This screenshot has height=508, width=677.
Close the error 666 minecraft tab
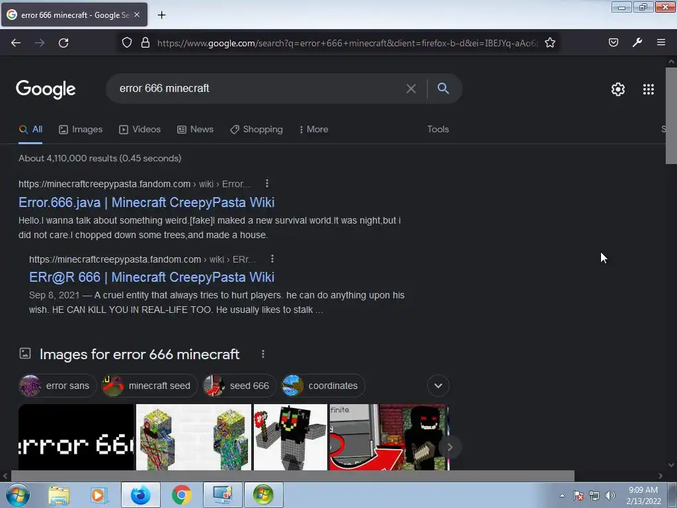[x=137, y=15]
